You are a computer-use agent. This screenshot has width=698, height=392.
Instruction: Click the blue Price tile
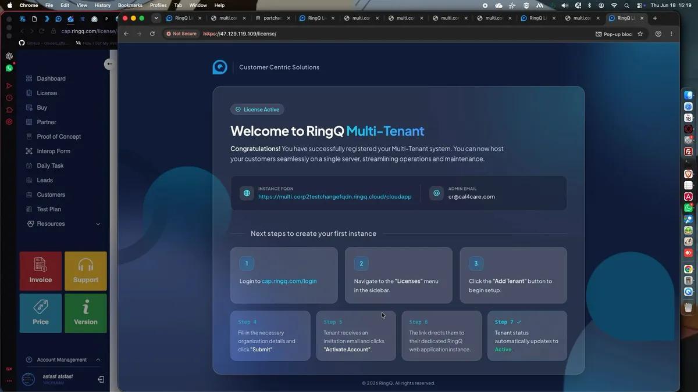click(x=41, y=313)
